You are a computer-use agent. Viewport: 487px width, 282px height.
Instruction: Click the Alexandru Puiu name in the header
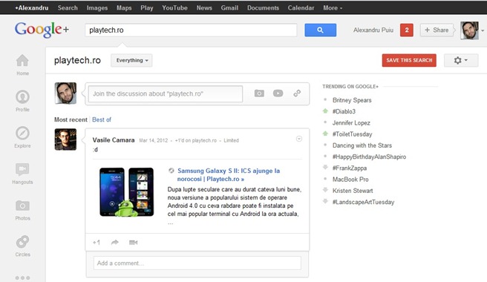point(373,30)
